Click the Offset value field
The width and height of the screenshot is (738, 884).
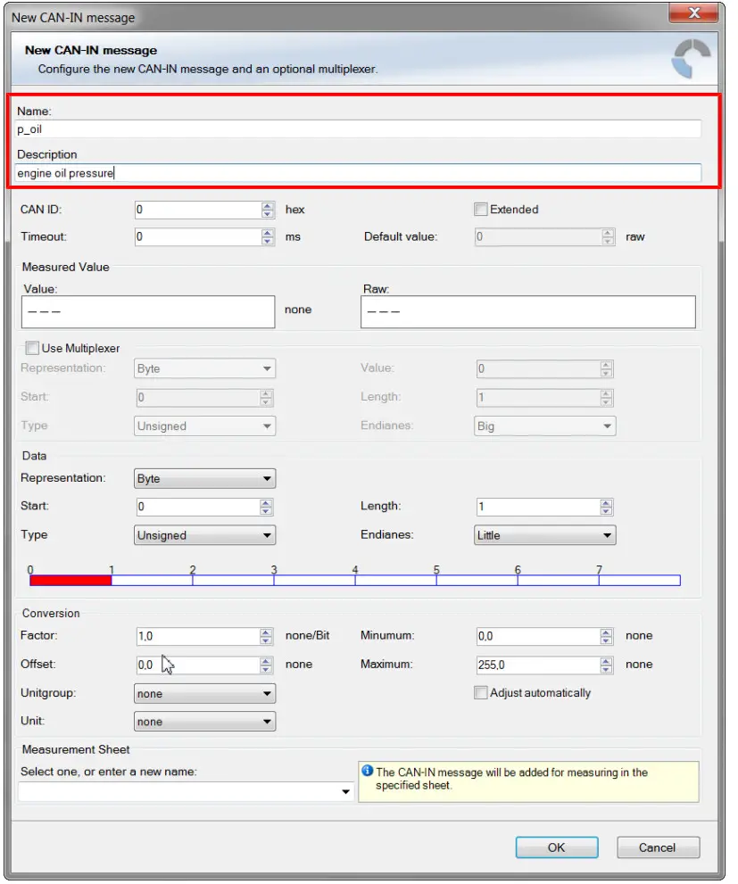pyautogui.click(x=198, y=665)
